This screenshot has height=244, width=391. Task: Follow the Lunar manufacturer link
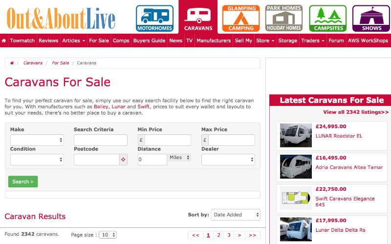(118, 107)
